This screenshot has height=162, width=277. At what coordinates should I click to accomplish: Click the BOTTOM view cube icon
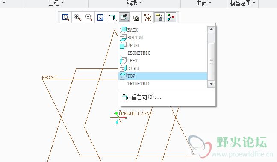(x=123, y=38)
